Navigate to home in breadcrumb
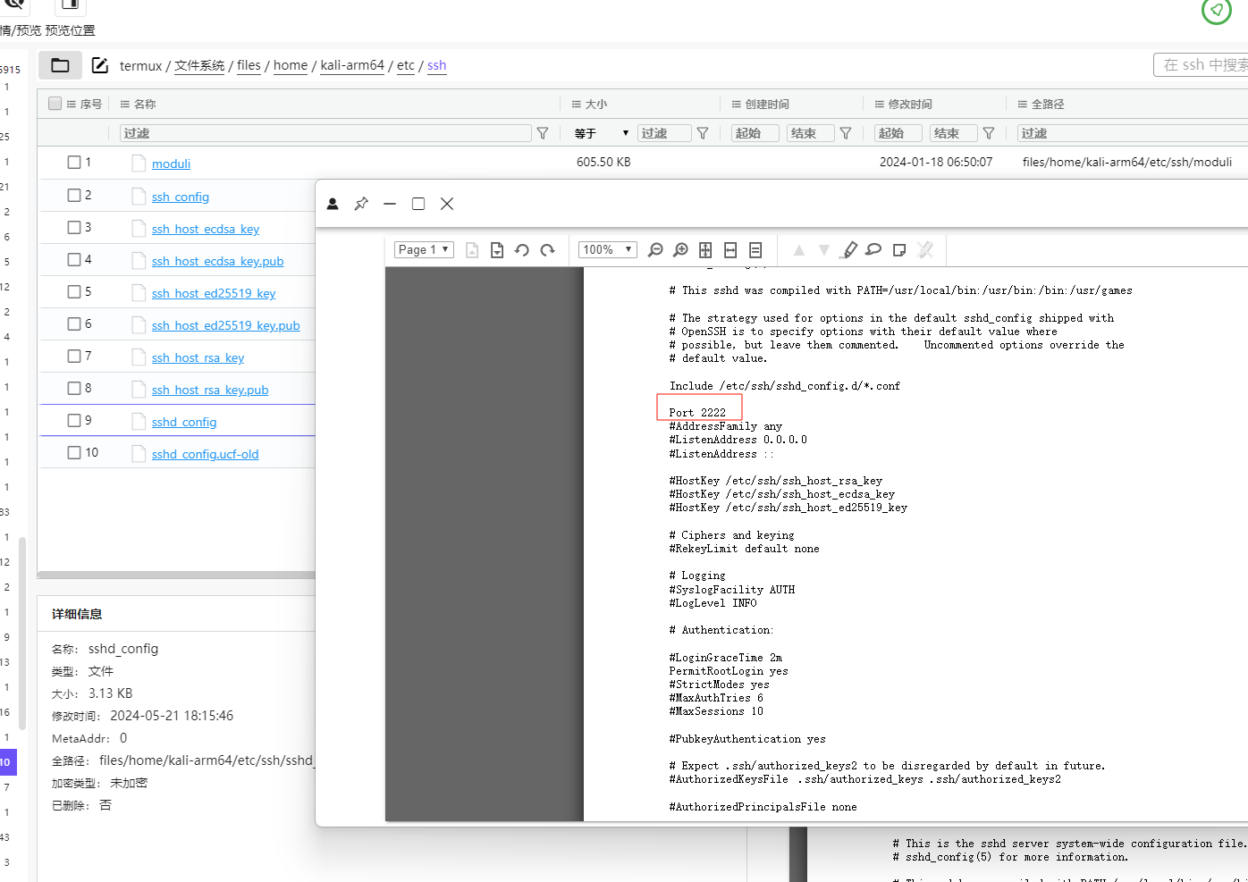Viewport: 1248px width, 882px height. tap(291, 65)
